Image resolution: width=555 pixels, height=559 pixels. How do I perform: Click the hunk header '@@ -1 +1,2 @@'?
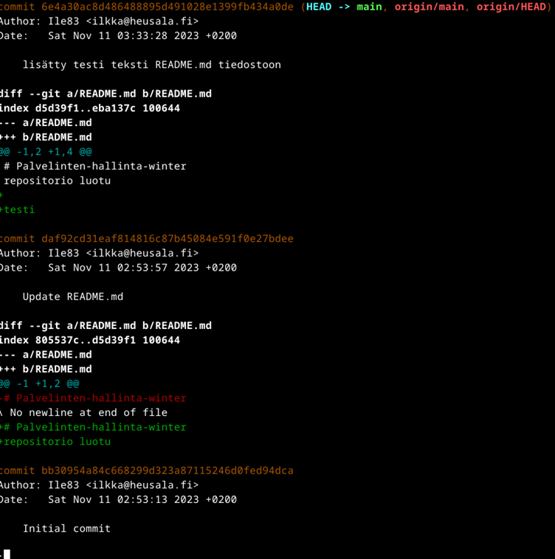39,383
